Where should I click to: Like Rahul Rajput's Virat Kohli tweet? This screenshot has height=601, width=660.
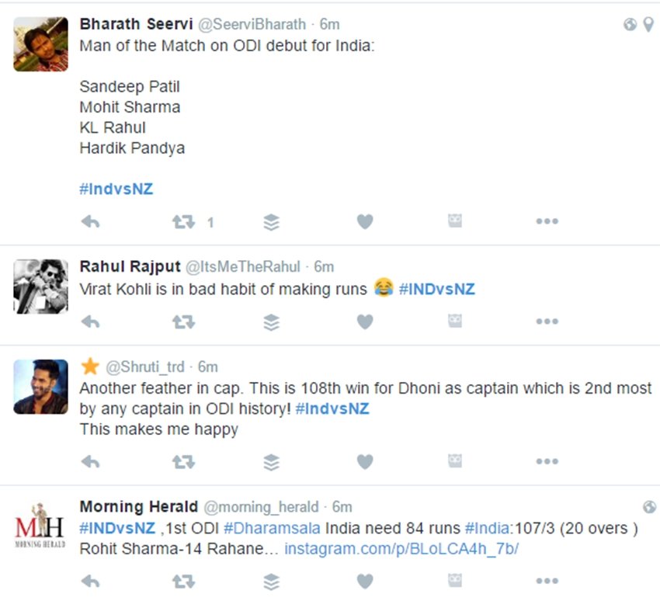click(x=364, y=321)
